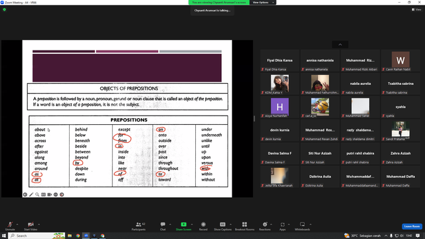
Task: Open Whiteboards
Action: tap(302, 226)
